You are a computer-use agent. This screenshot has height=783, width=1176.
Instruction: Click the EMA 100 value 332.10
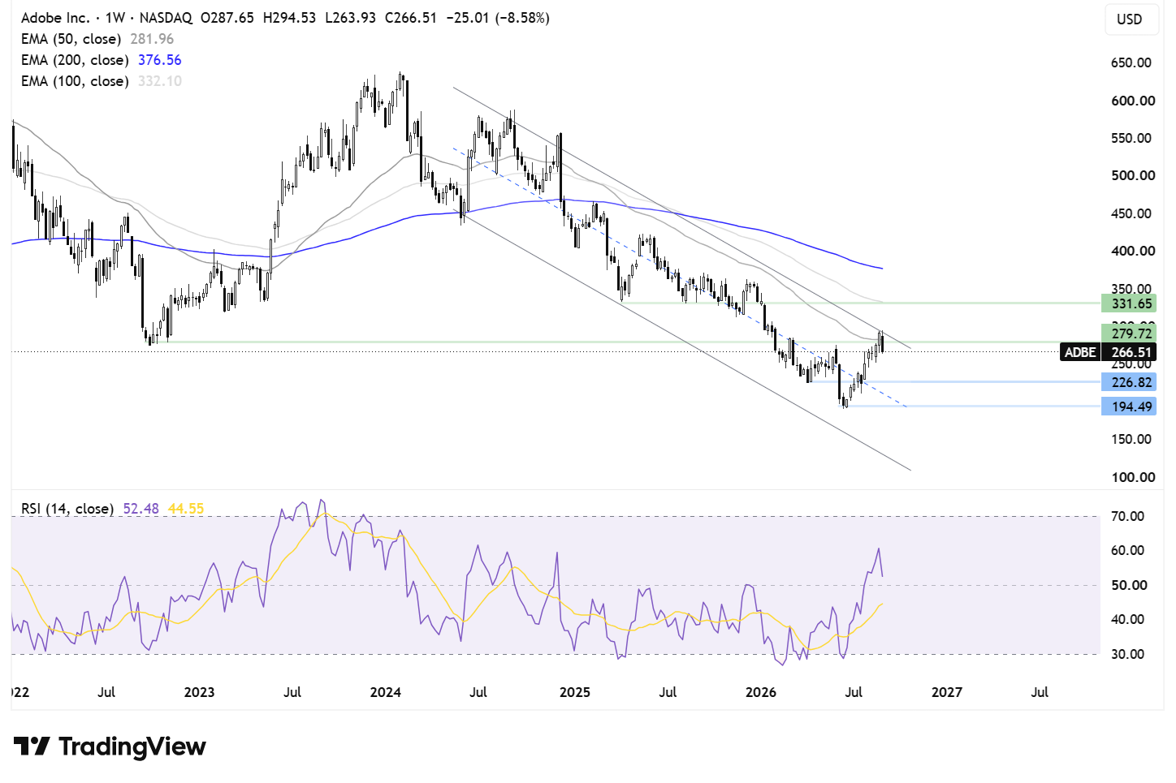160,81
